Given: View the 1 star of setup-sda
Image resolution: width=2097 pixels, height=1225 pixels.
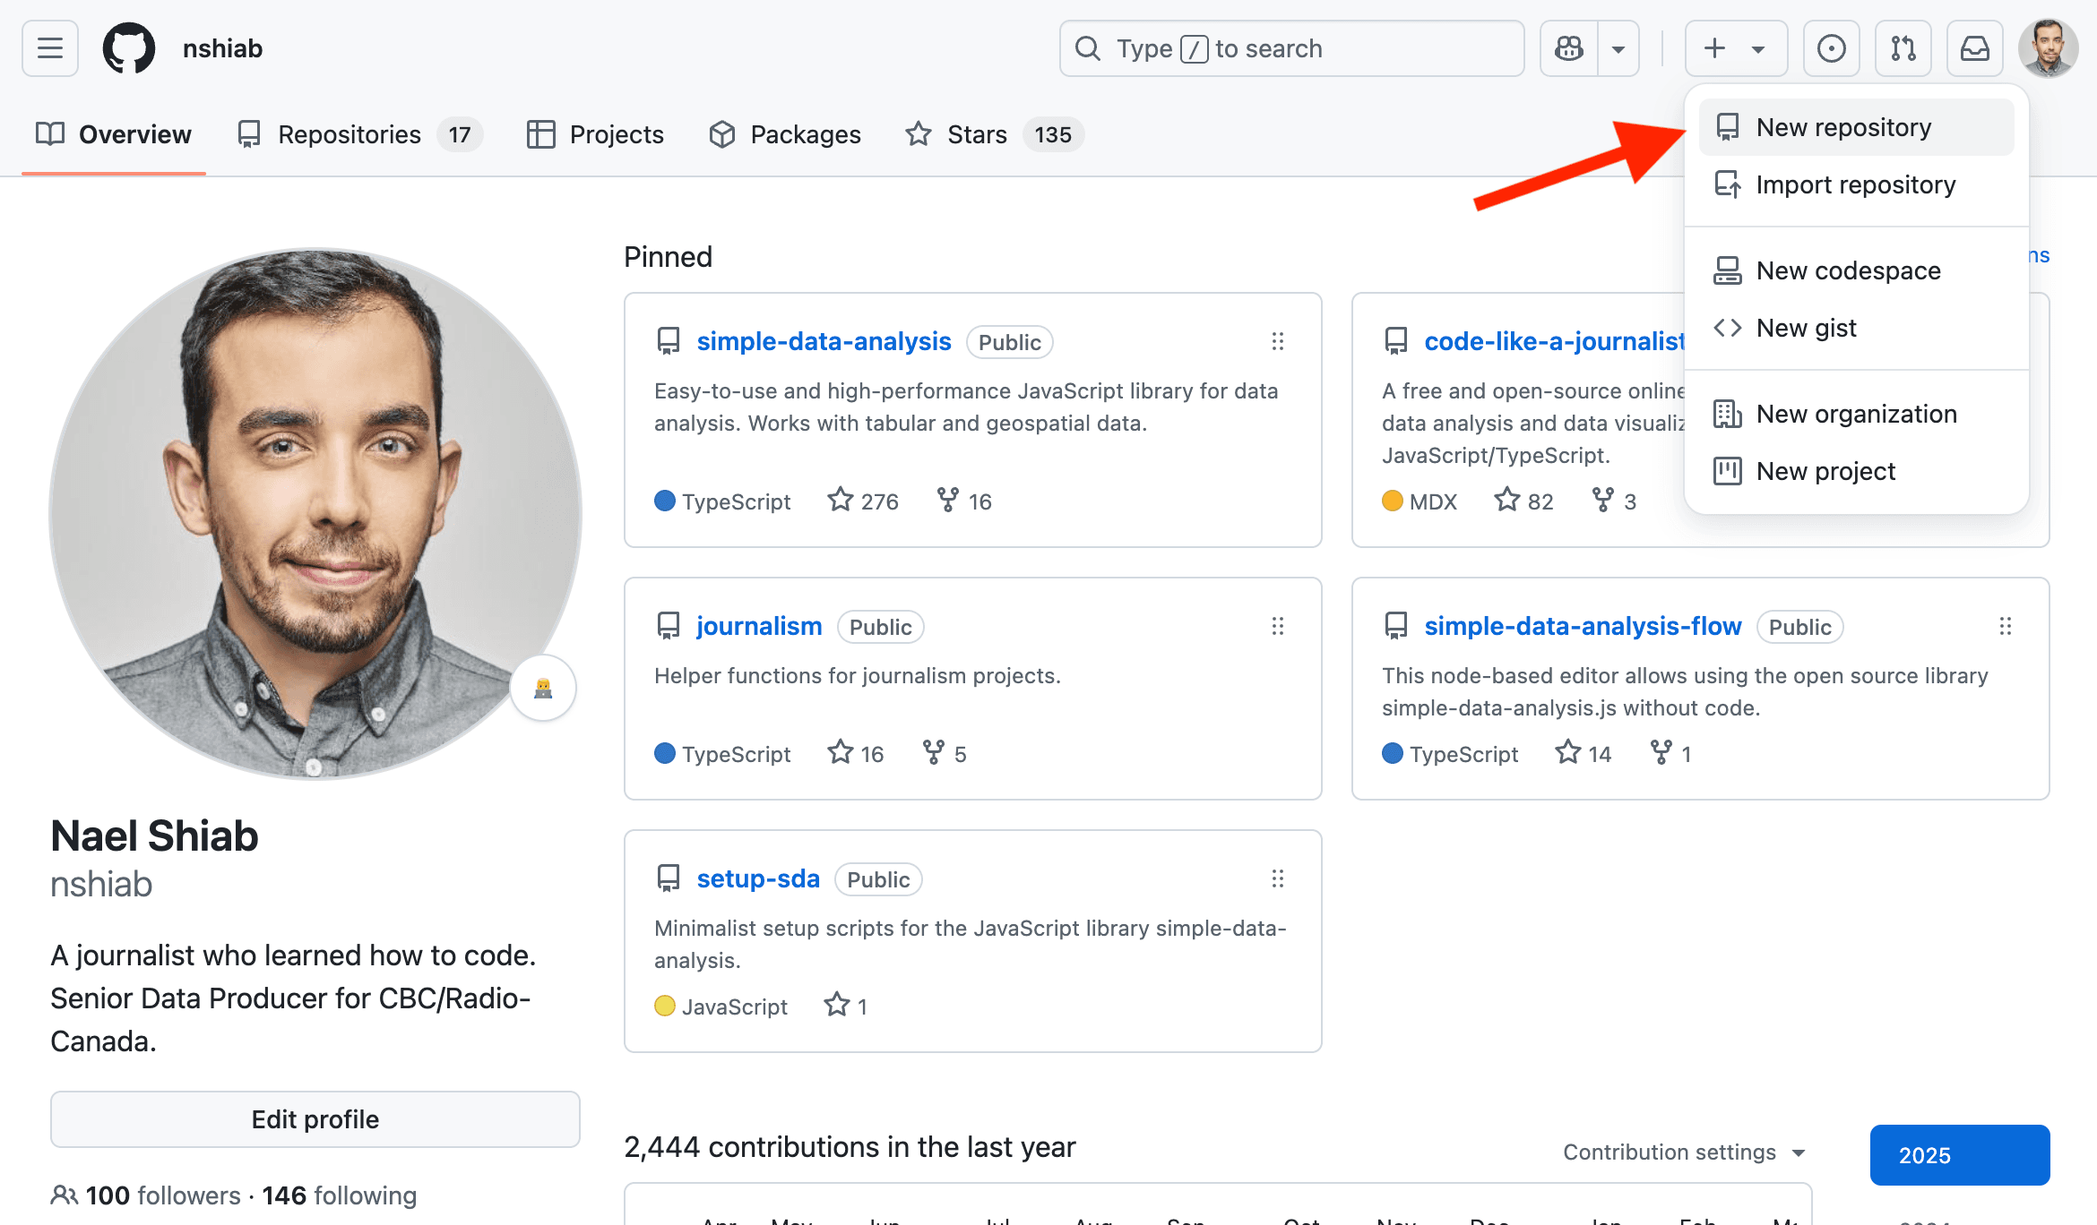Looking at the screenshot, I should click(846, 1006).
